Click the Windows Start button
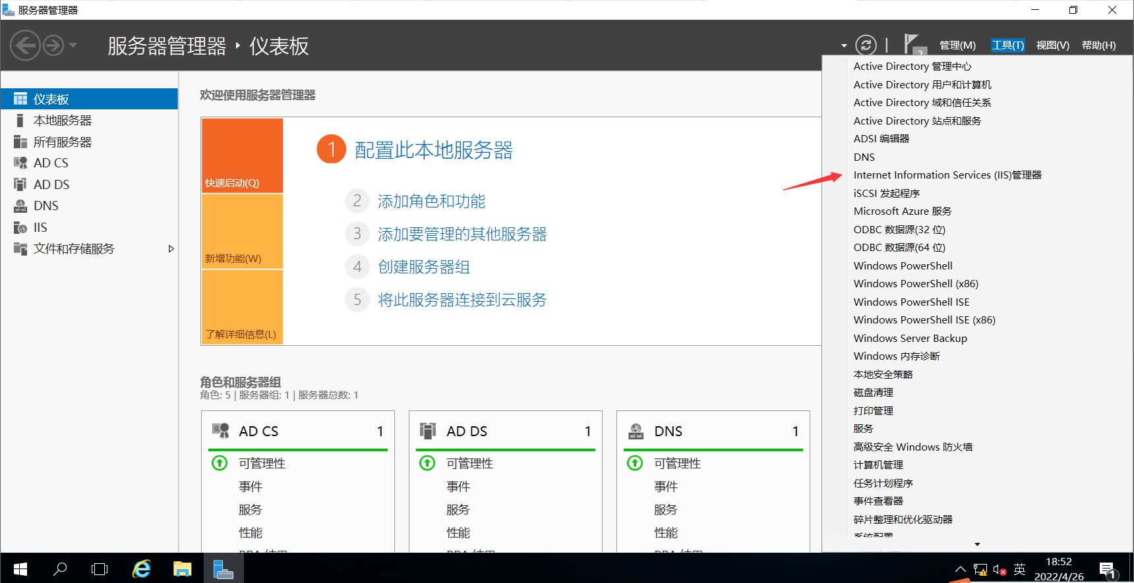The width and height of the screenshot is (1134, 583). click(x=20, y=569)
